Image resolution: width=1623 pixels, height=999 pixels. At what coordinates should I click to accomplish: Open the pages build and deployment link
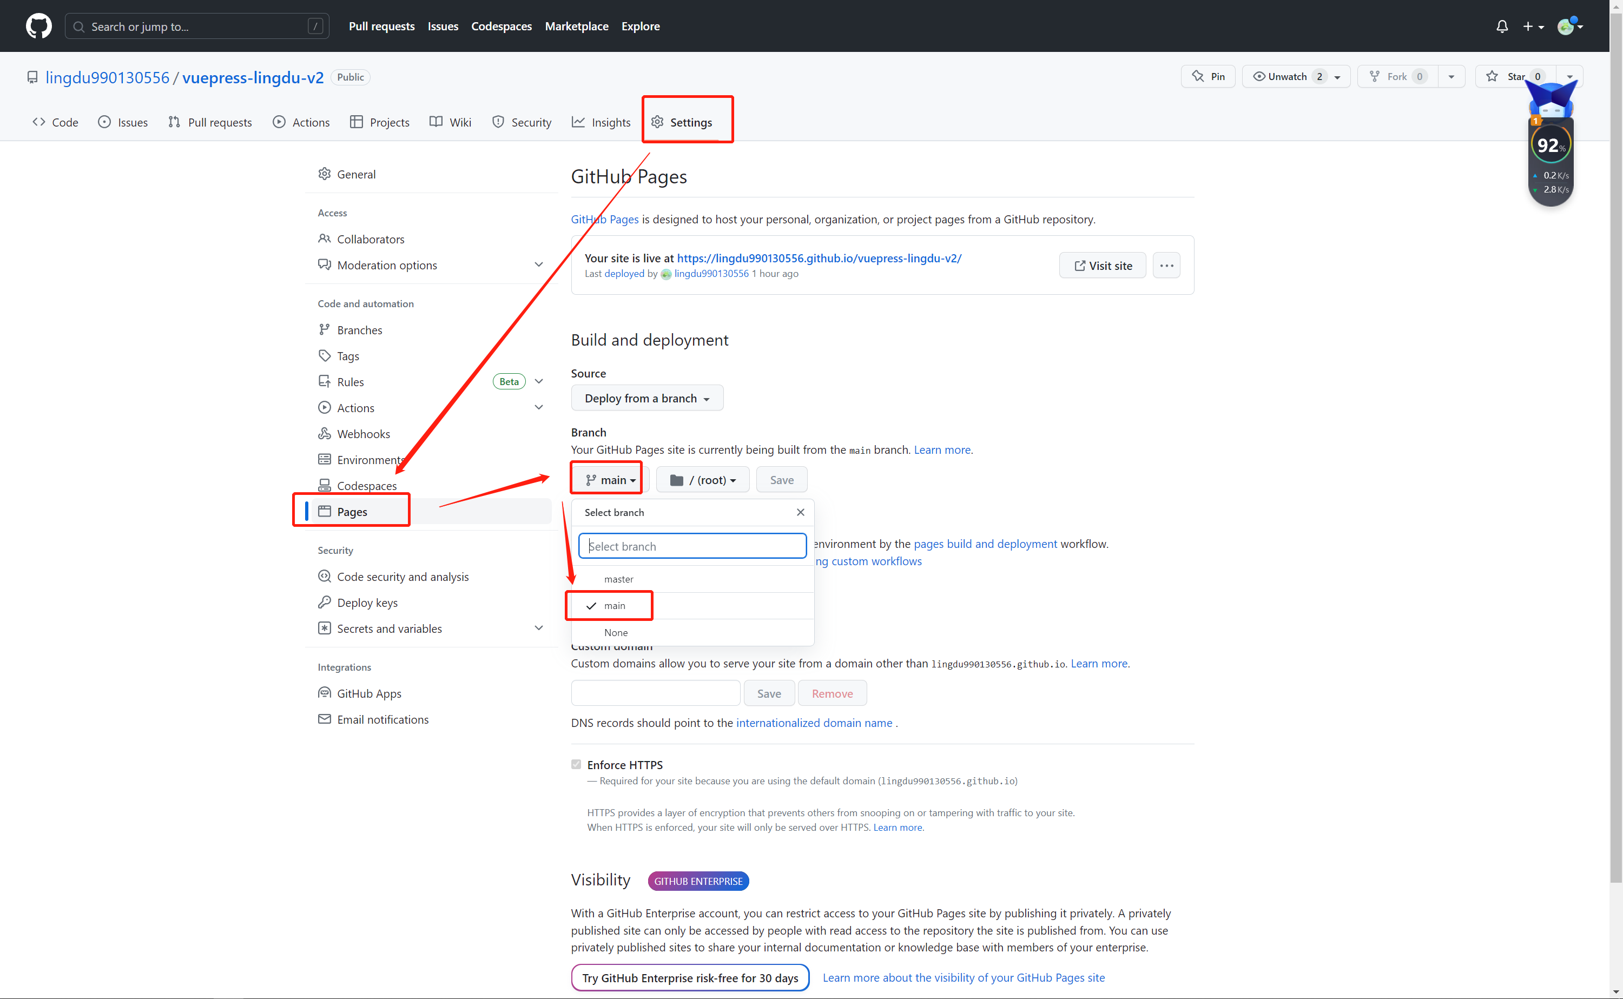pyautogui.click(x=985, y=544)
